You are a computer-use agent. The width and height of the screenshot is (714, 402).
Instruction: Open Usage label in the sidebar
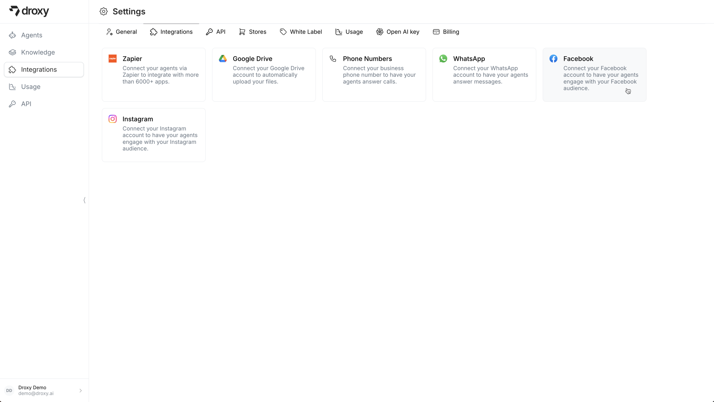coord(31,87)
